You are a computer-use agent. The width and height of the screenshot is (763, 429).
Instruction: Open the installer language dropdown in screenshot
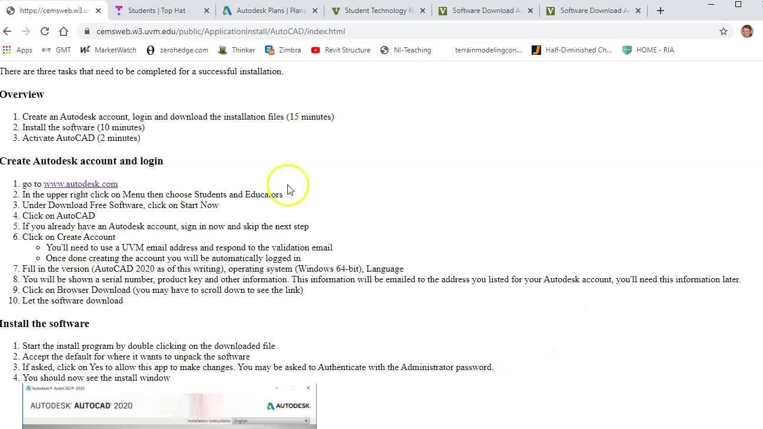pos(271,421)
